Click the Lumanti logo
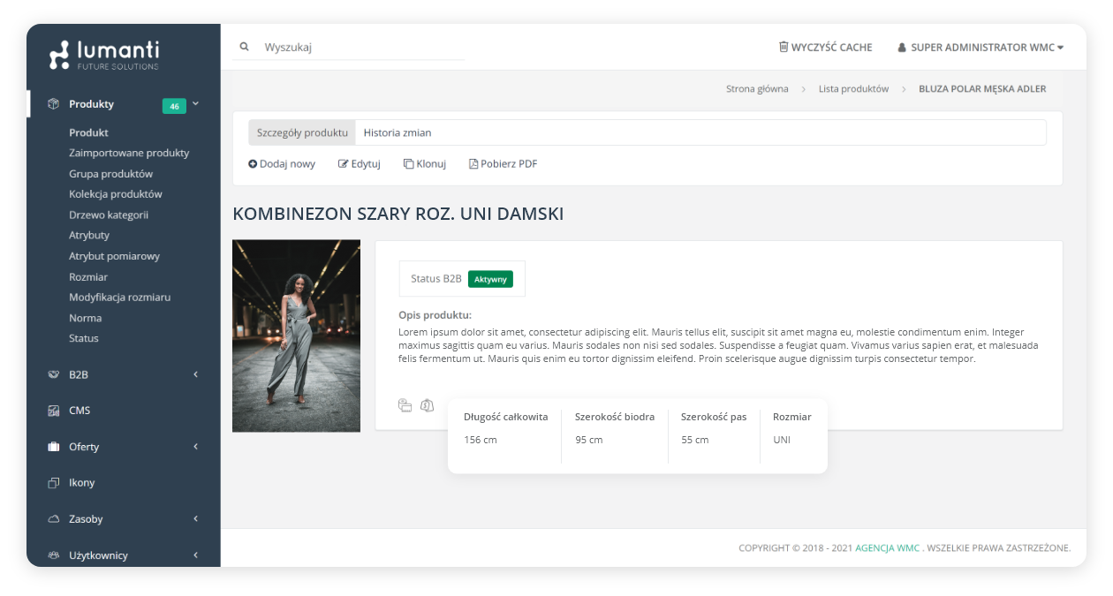This screenshot has height=596, width=1113. (x=104, y=55)
